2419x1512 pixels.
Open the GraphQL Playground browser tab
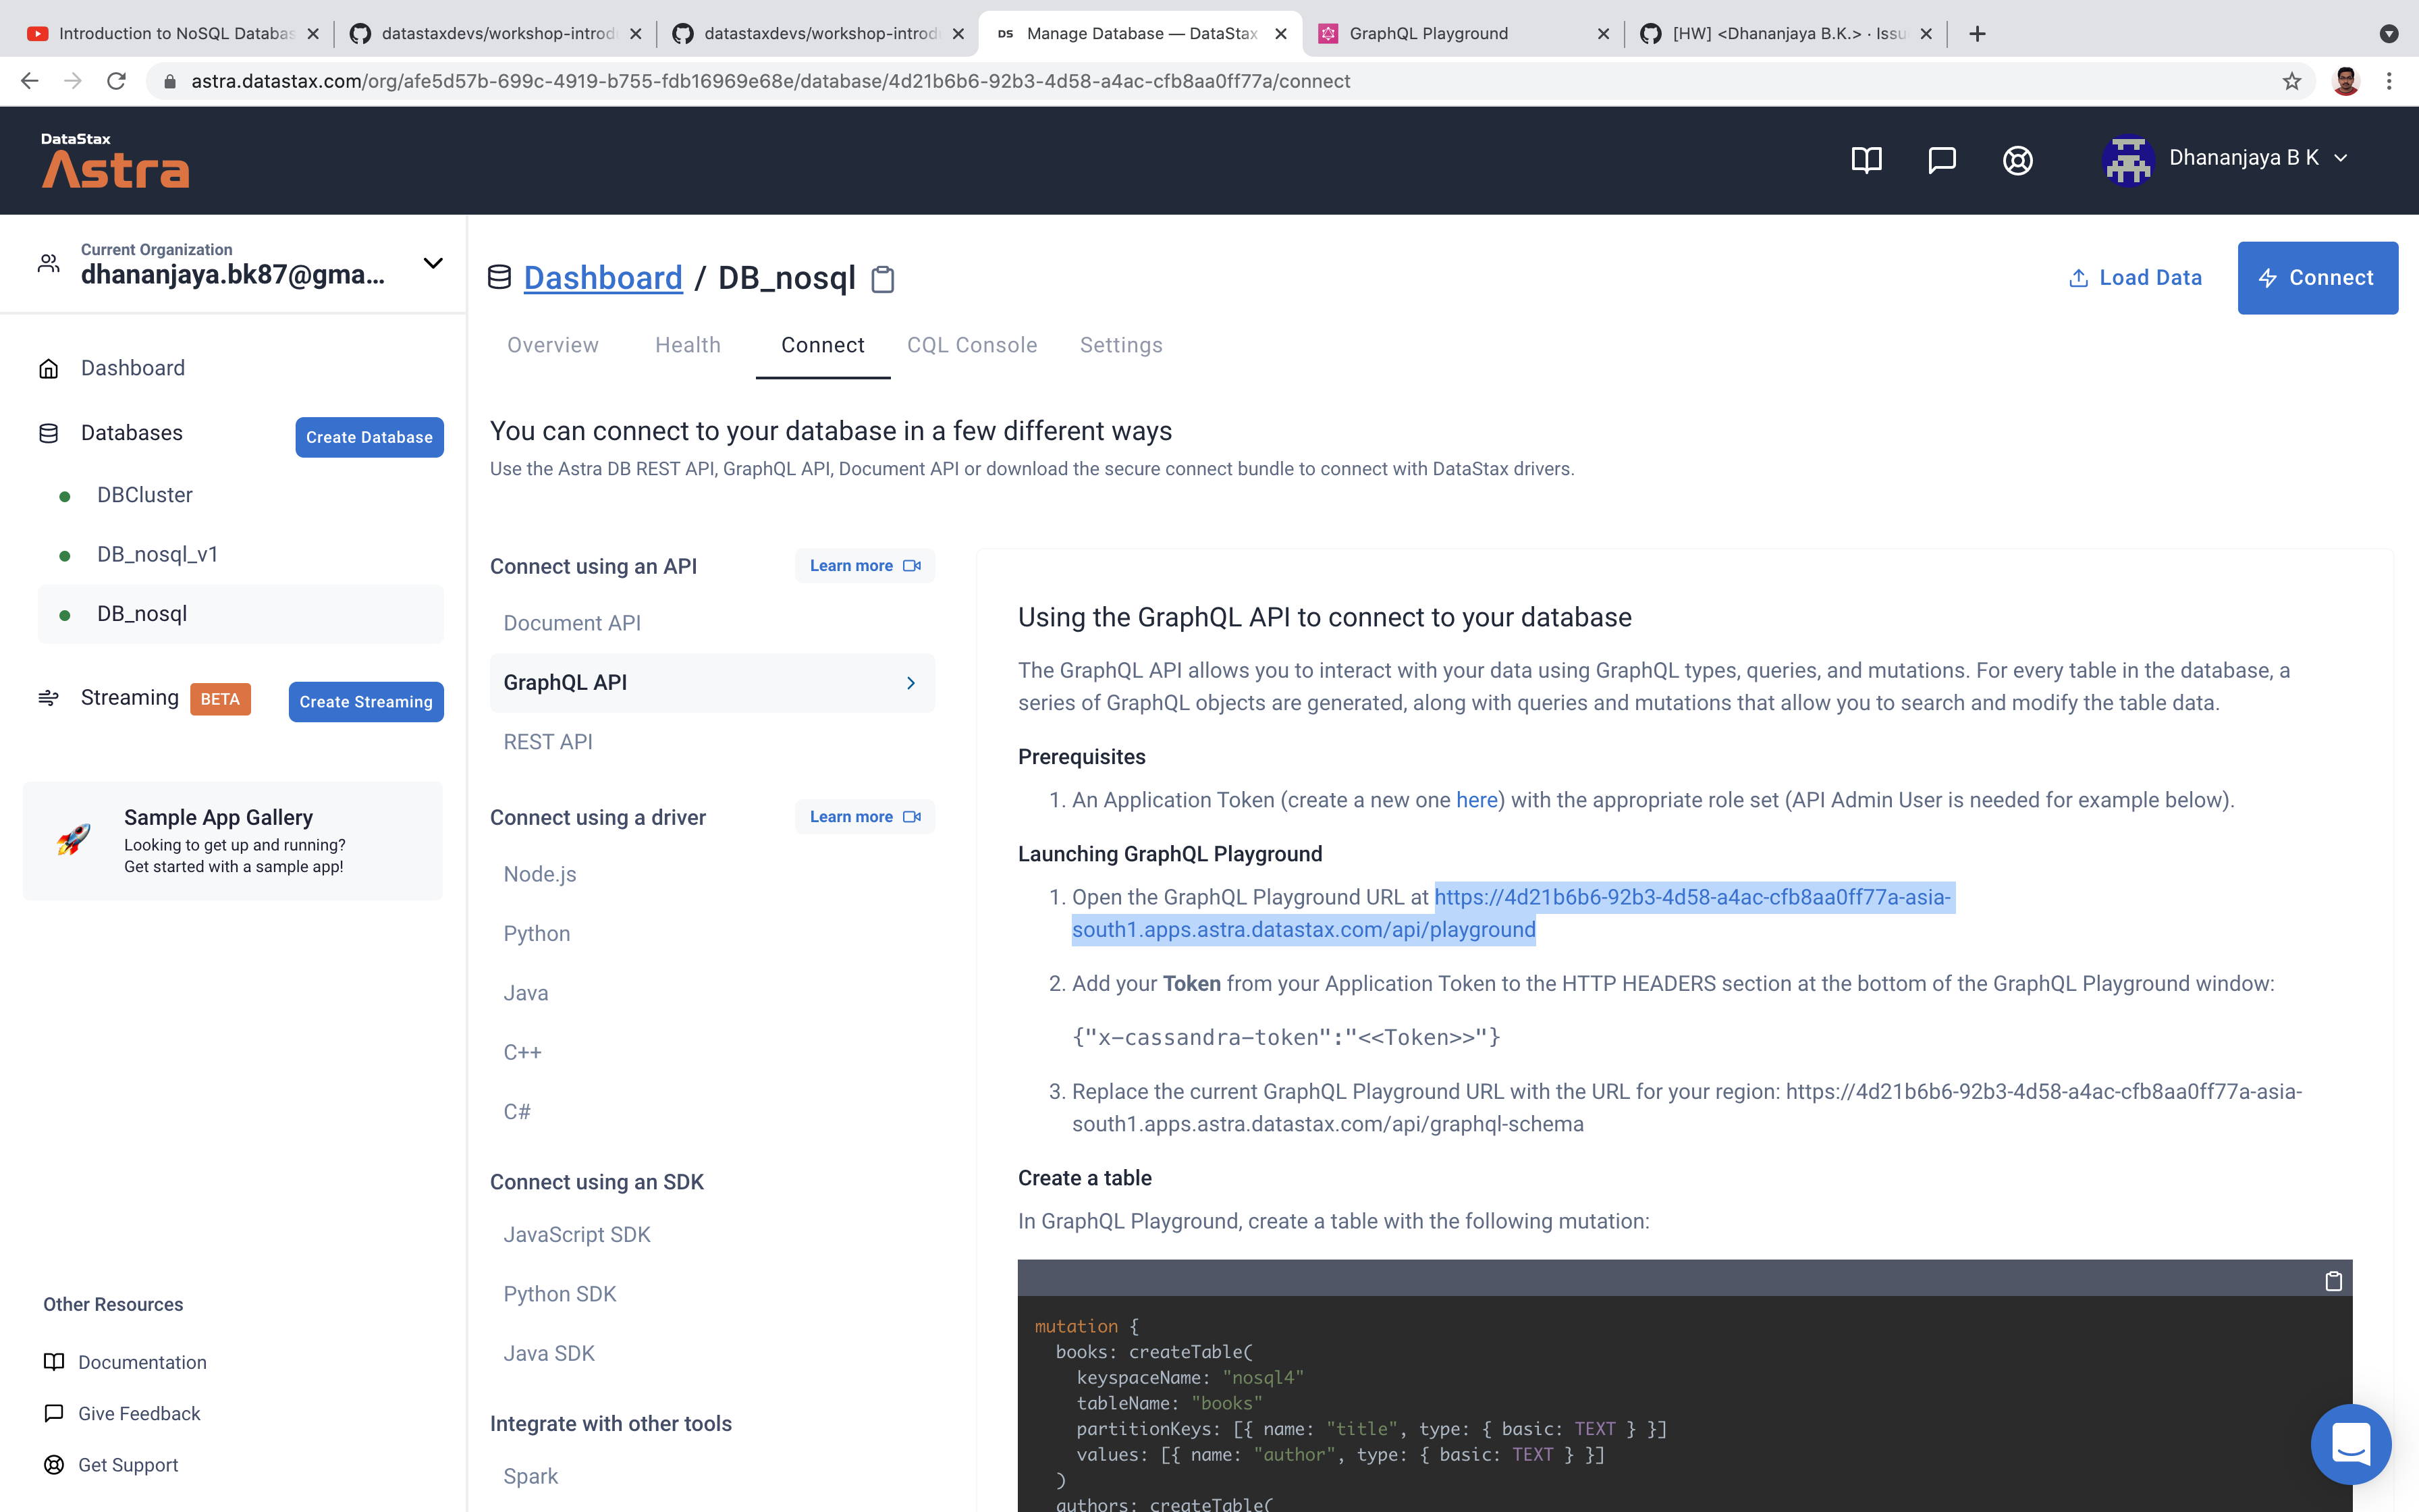coord(1428,33)
